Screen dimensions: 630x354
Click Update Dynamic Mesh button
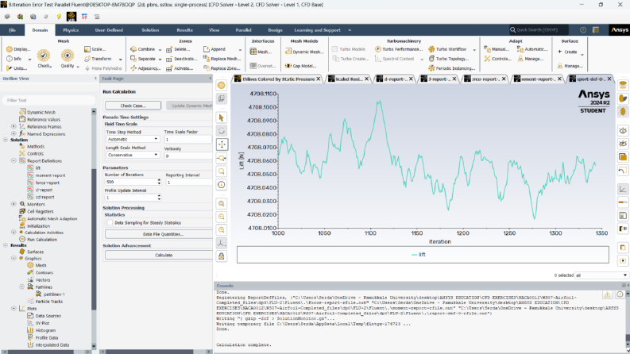[x=190, y=106]
